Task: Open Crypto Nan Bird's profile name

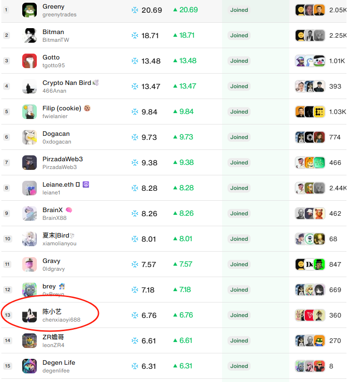Action: [x=67, y=83]
